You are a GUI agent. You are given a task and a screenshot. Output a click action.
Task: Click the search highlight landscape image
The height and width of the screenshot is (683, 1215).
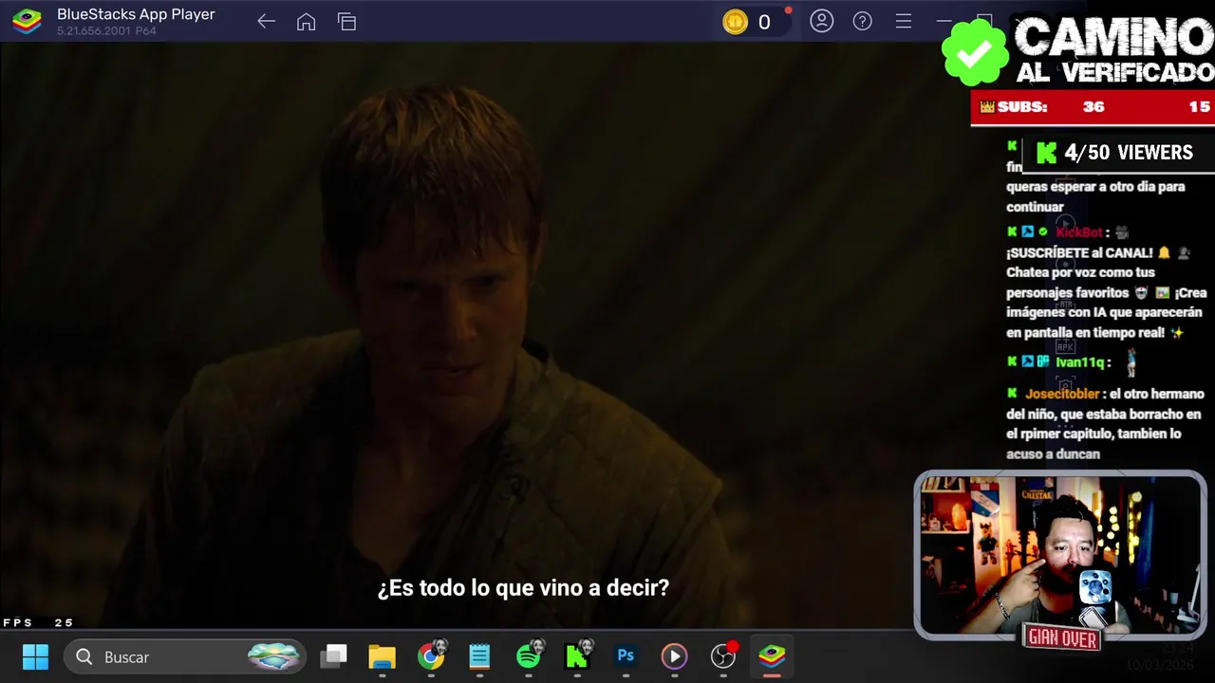[x=274, y=656]
